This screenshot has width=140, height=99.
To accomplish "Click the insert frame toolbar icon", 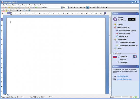I will (24, 10).
